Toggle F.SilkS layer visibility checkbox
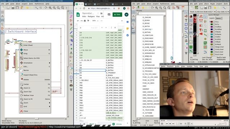This screenshot has height=129, width=230. (x=214, y=37)
